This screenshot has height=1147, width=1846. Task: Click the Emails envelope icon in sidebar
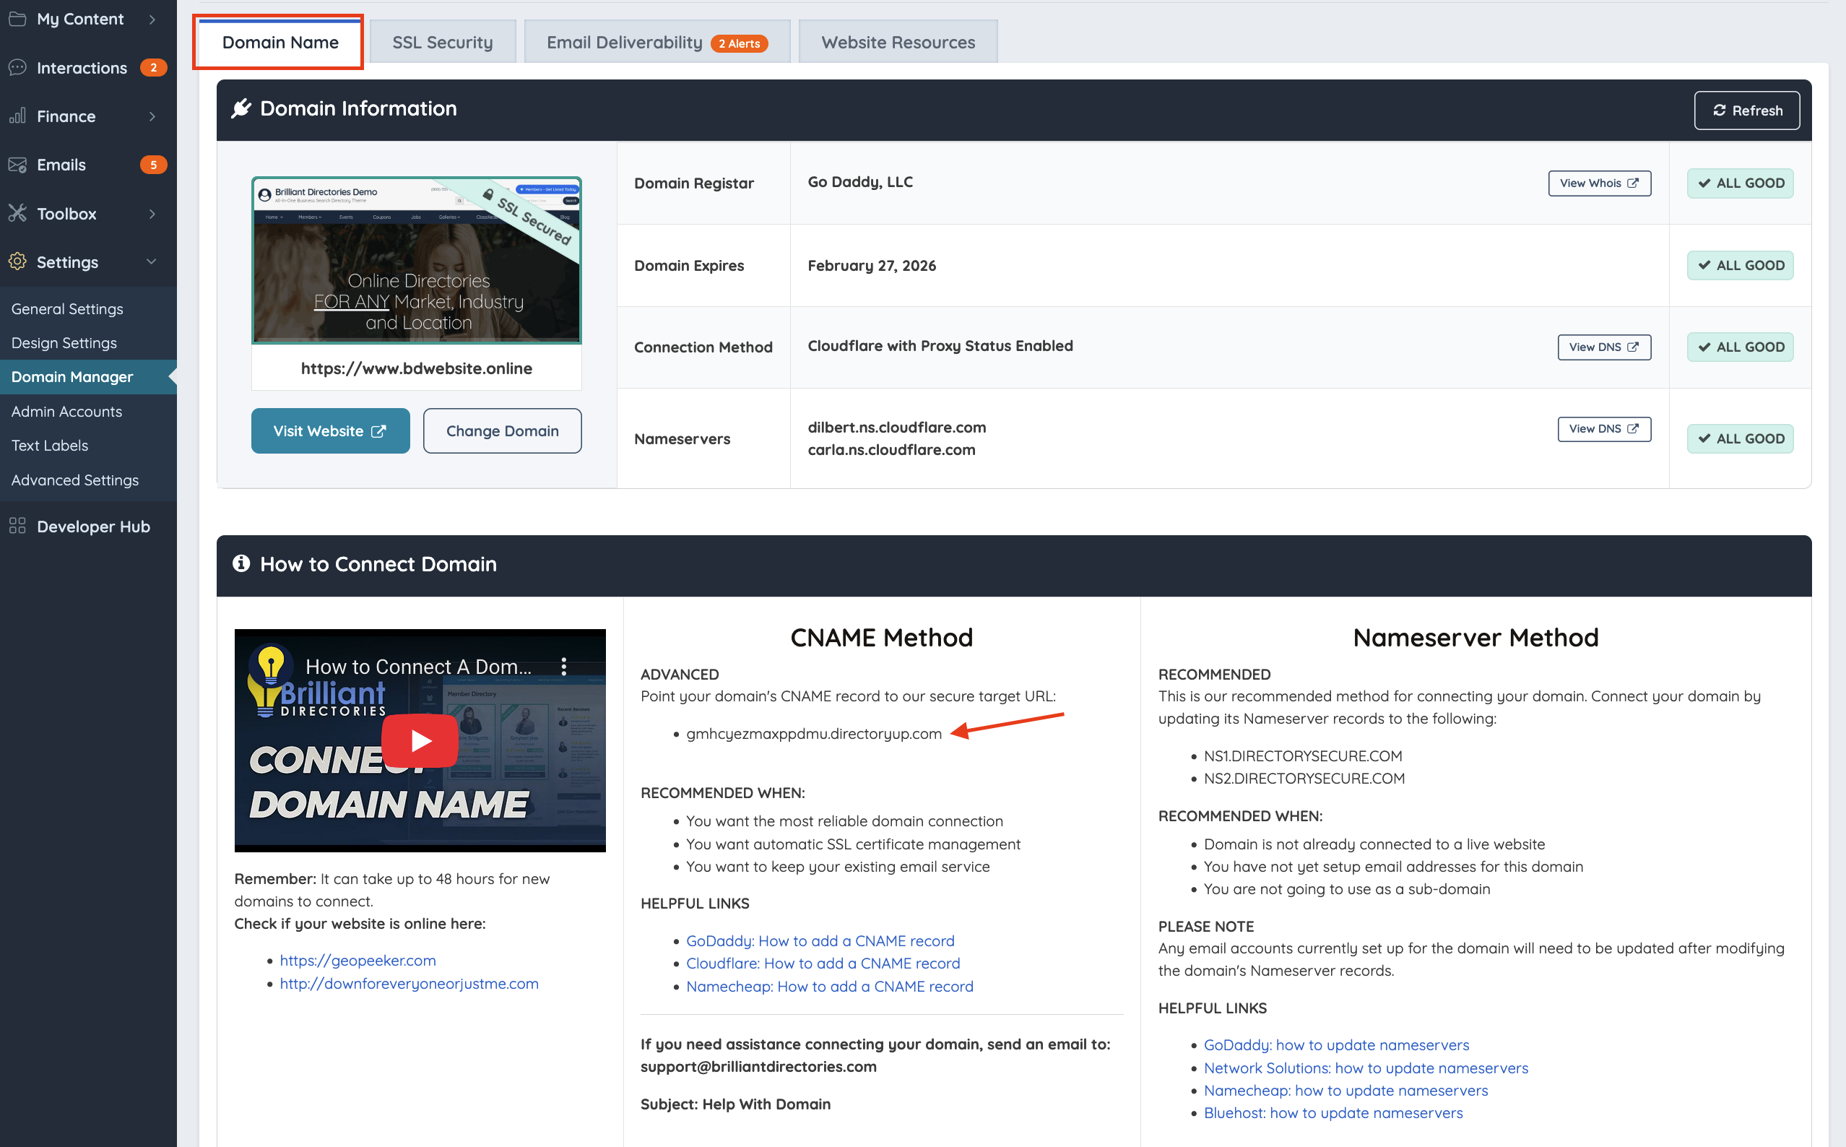(x=17, y=165)
